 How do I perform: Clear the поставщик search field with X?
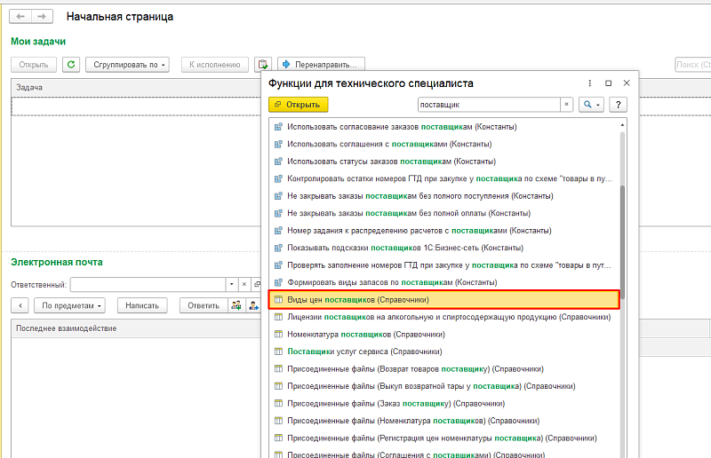[566, 105]
